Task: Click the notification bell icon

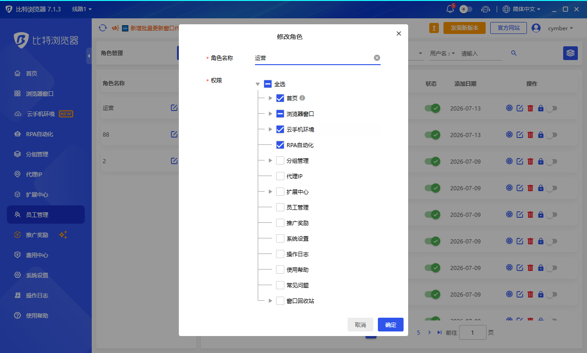Action: (450, 9)
